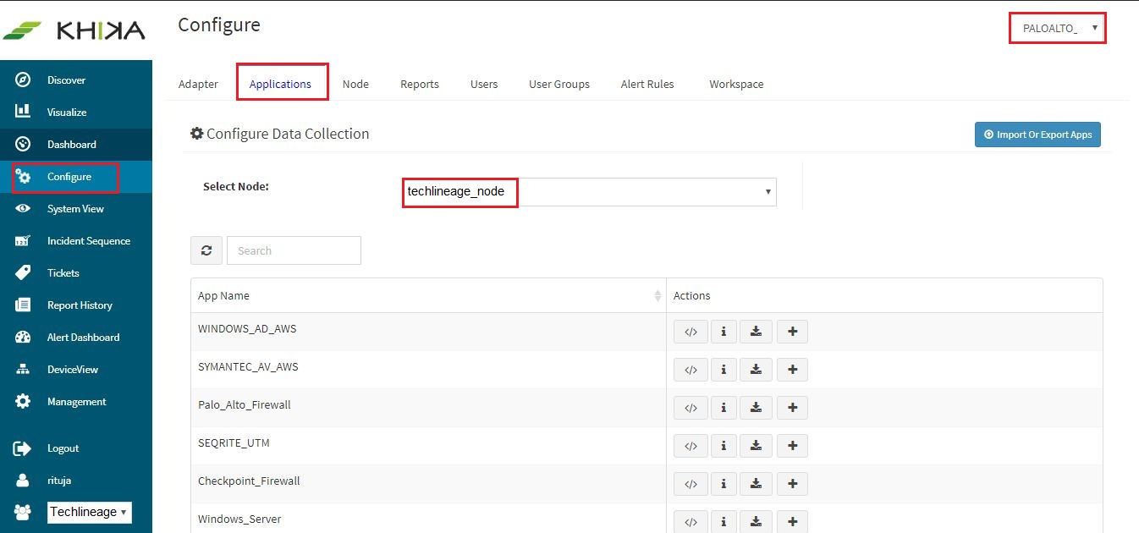
Task: Click plus icon for SYMANTEC_AV_AWS
Action: 793,370
